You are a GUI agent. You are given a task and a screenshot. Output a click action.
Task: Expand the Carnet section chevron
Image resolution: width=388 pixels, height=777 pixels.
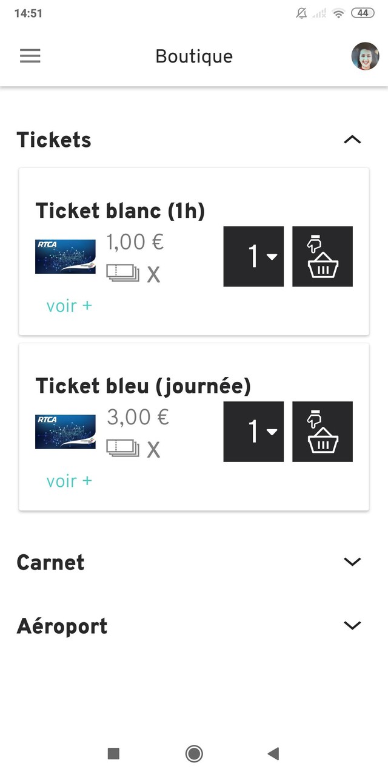[352, 562]
